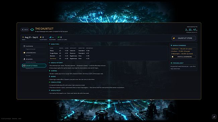Click the Gauntlet Rules book icon
Viewport: 218px width, 122px height.
[24, 66]
